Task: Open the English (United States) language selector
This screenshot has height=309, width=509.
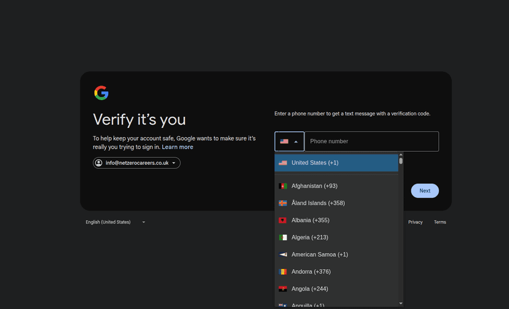Action: click(x=115, y=222)
